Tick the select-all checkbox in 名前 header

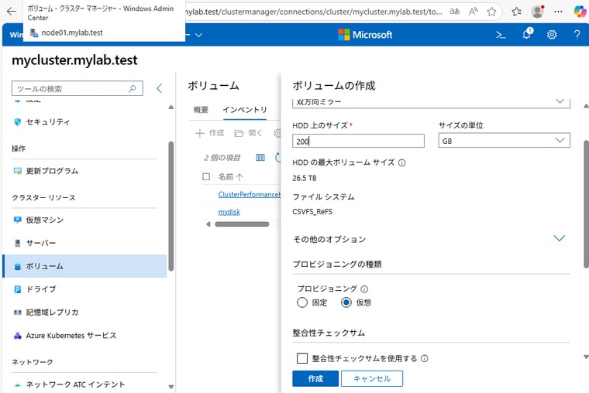[206, 176]
